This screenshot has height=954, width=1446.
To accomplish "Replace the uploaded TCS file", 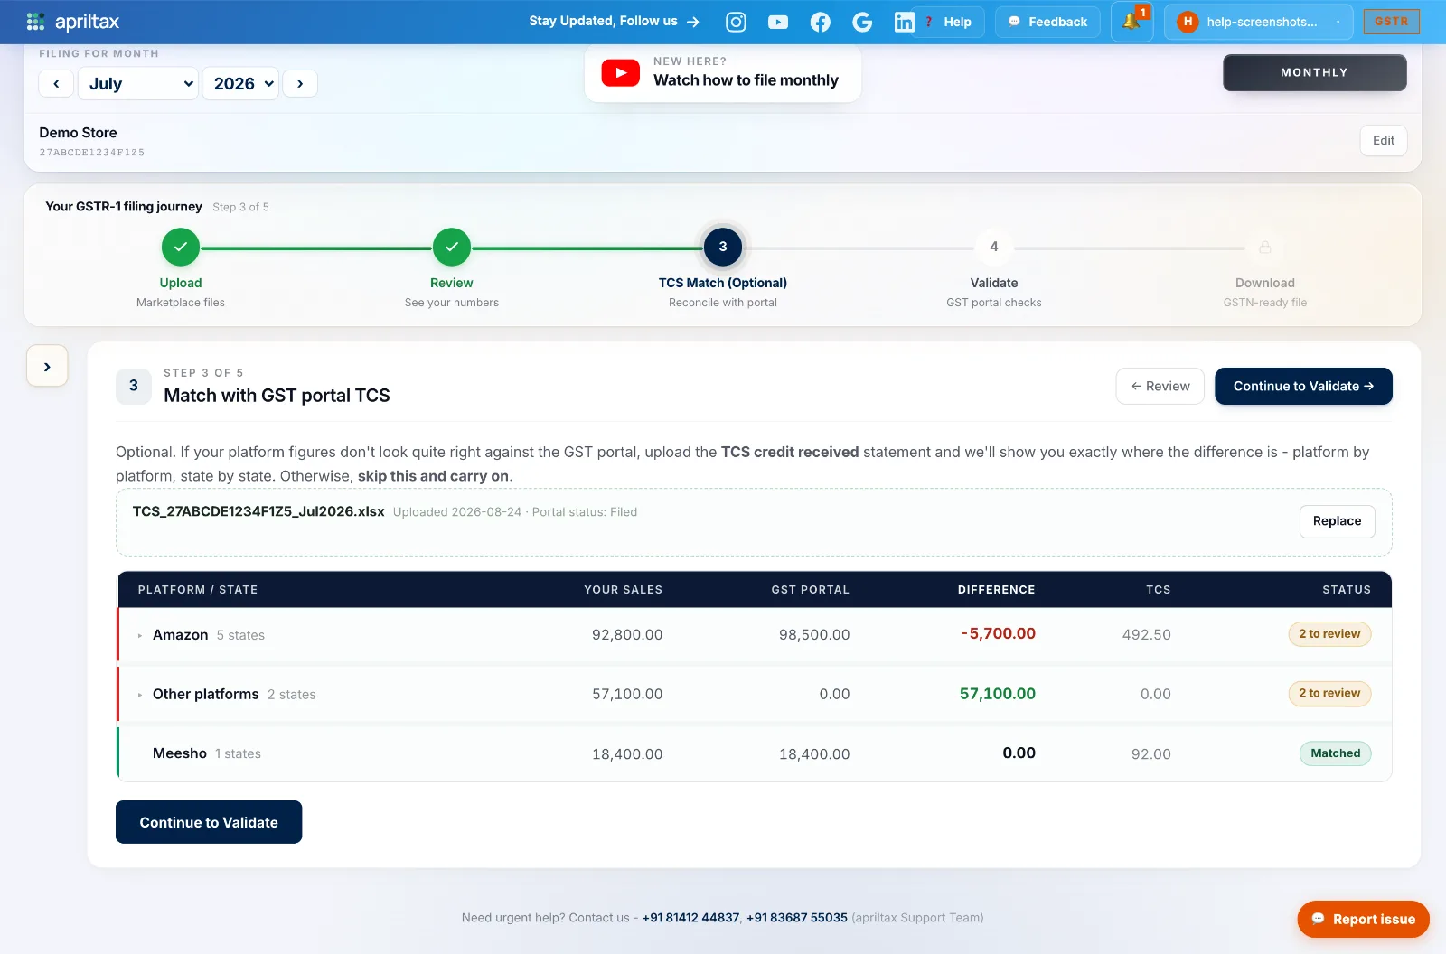I will (1337, 521).
